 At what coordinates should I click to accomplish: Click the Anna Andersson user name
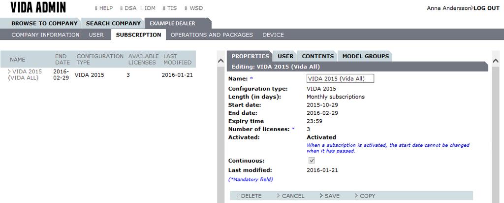pyautogui.click(x=449, y=8)
